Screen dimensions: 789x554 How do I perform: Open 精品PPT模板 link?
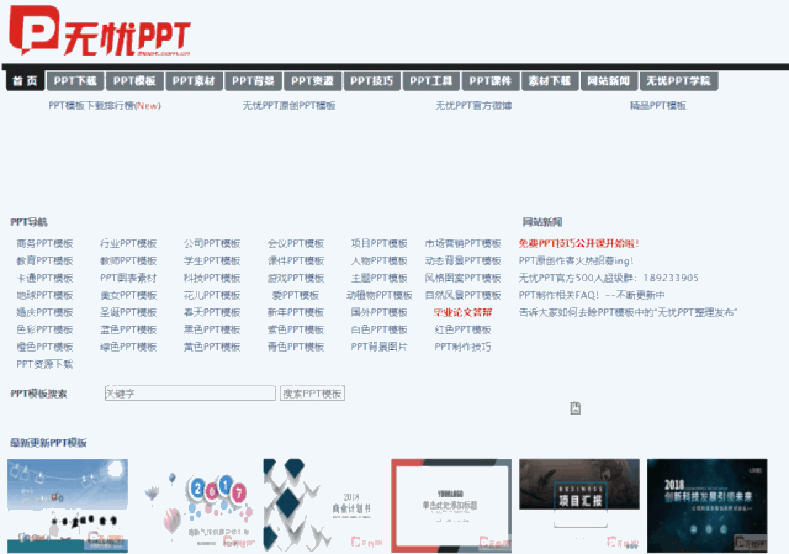(658, 105)
